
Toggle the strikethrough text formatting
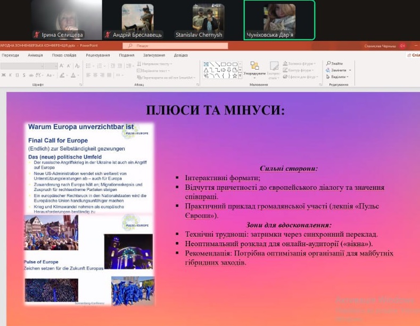click(31, 76)
